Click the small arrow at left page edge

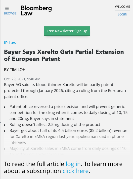(0, 122)
